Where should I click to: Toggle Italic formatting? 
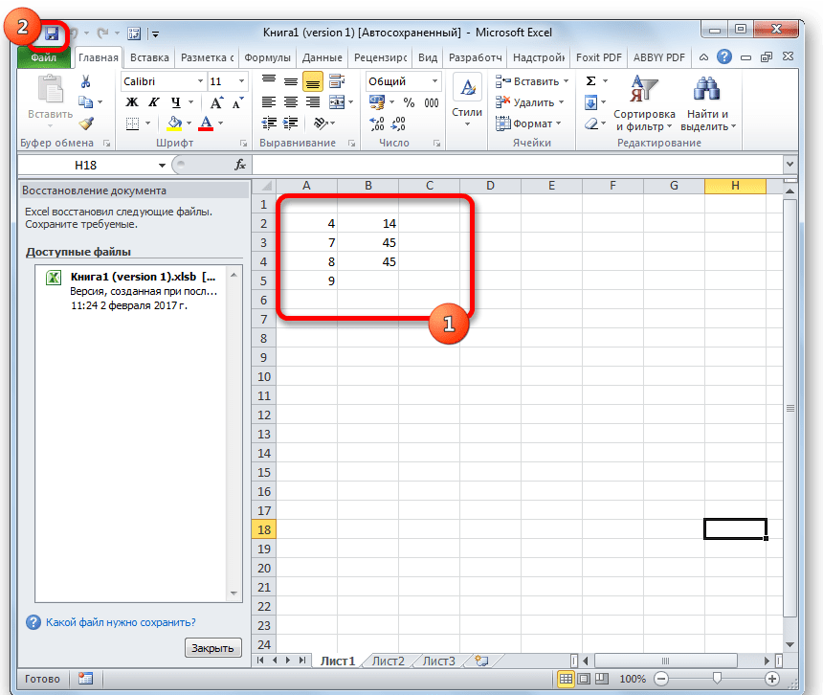(x=153, y=102)
